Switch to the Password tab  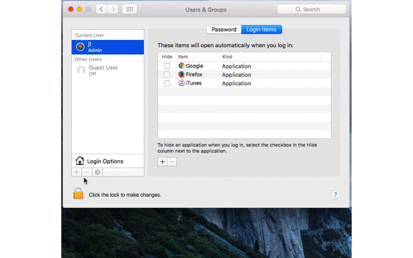tap(224, 29)
